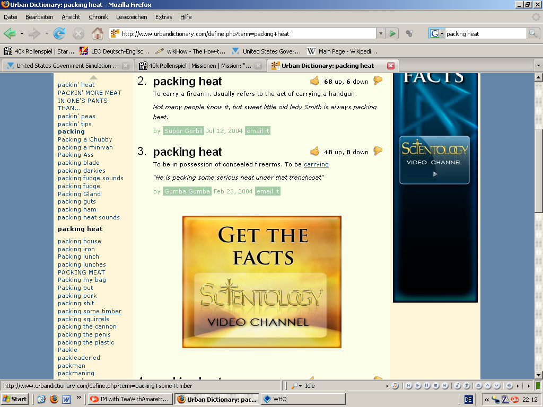Give thumbs up to definition 2
Viewport: 543px width, 407px height.
pyautogui.click(x=315, y=81)
